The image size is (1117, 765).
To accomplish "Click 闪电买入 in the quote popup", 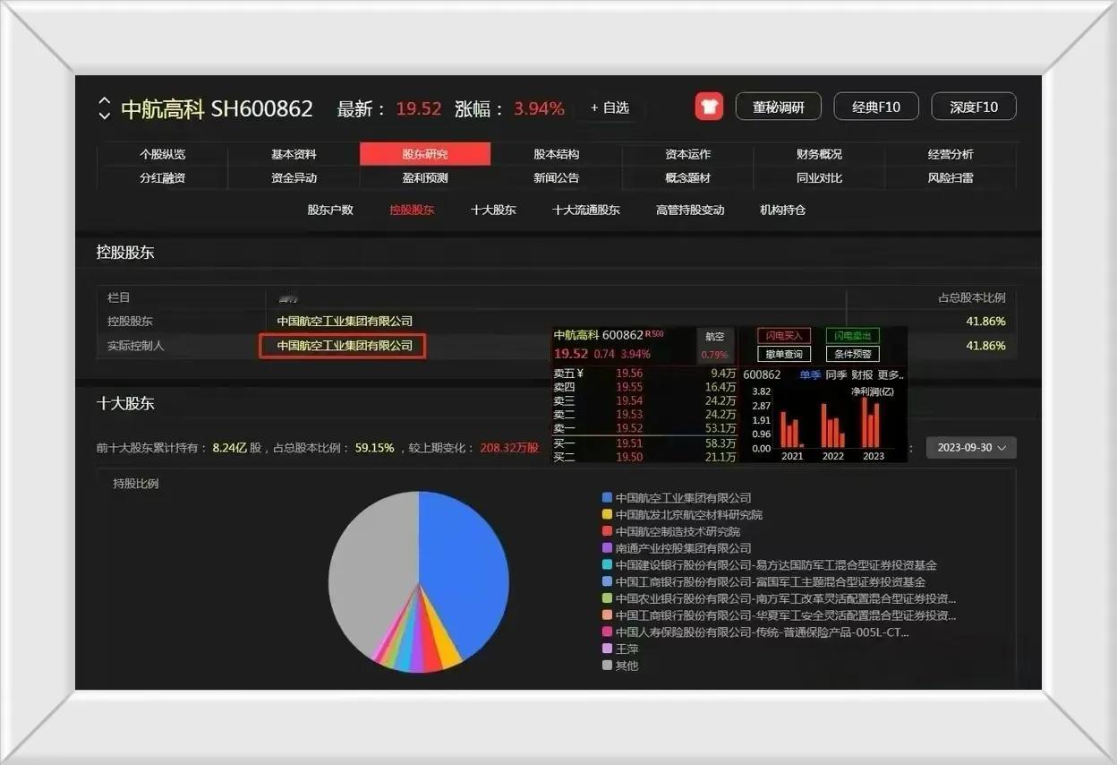I will (x=784, y=336).
